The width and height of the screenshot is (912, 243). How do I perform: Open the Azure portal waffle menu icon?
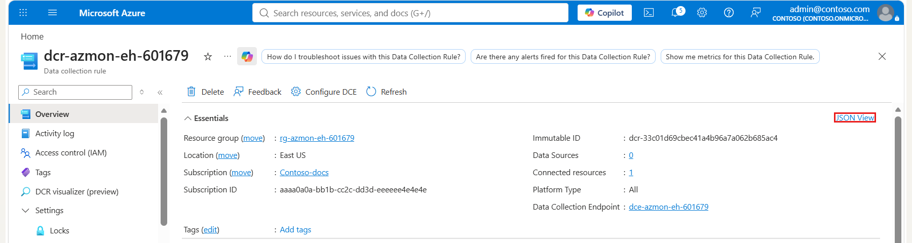23,13
